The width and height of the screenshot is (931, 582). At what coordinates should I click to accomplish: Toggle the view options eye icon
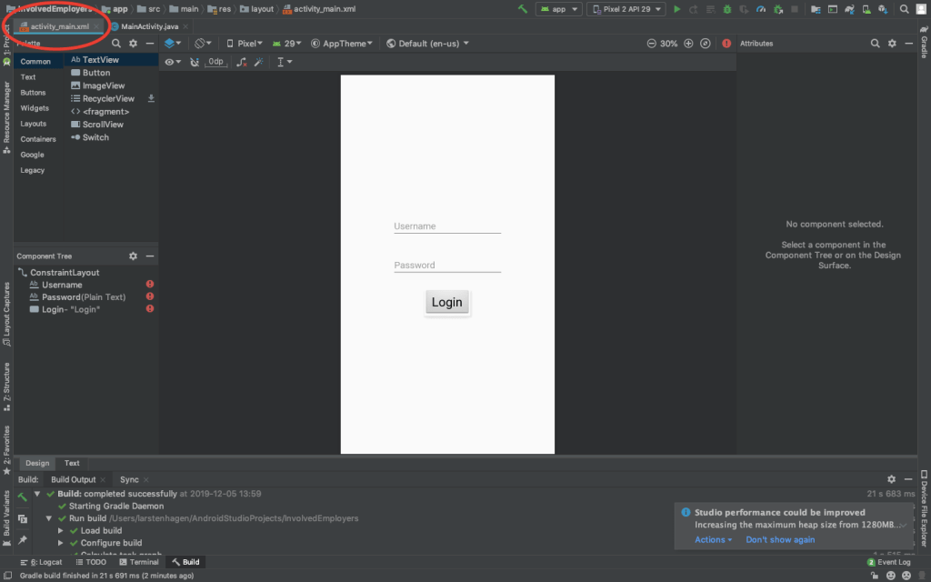pos(171,62)
